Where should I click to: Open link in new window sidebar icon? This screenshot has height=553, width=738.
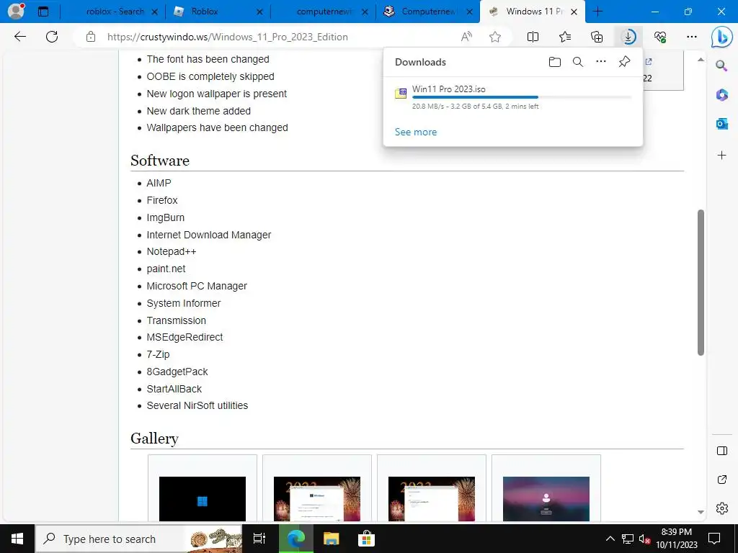tap(721, 479)
